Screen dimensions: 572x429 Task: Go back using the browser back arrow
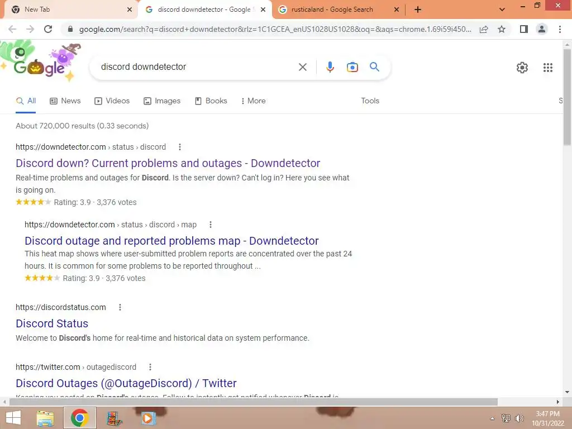click(x=12, y=29)
